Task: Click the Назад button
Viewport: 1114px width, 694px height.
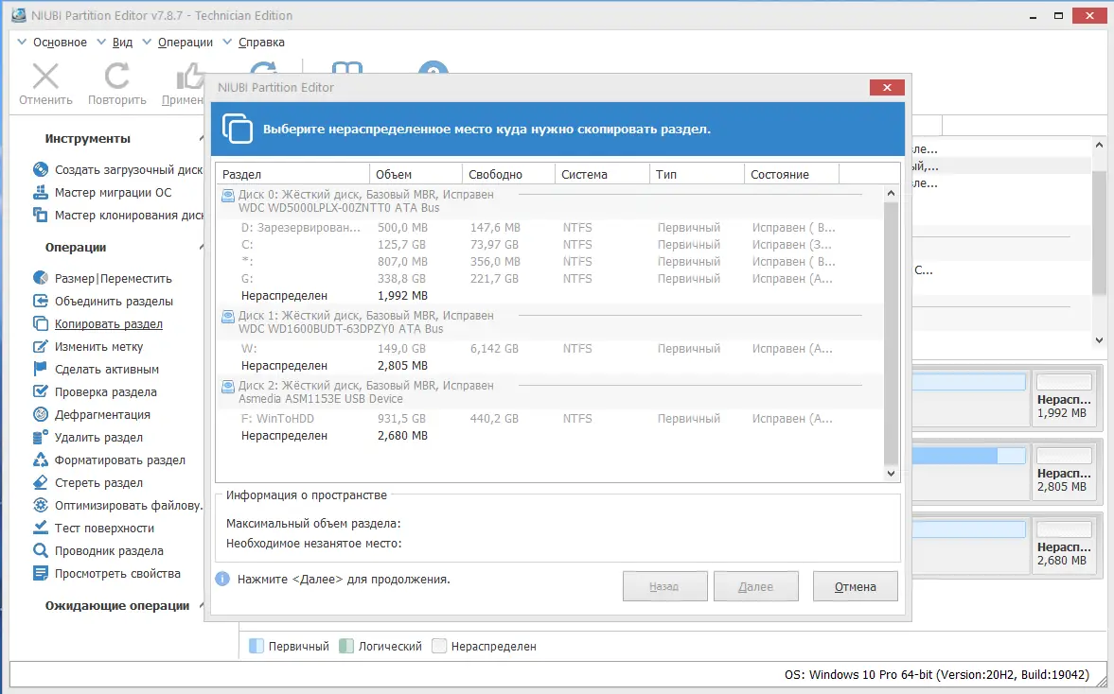Action: 665,586
